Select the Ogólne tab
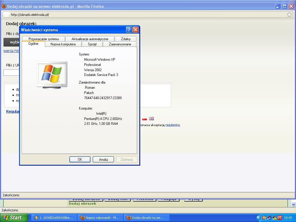 click(x=33, y=44)
